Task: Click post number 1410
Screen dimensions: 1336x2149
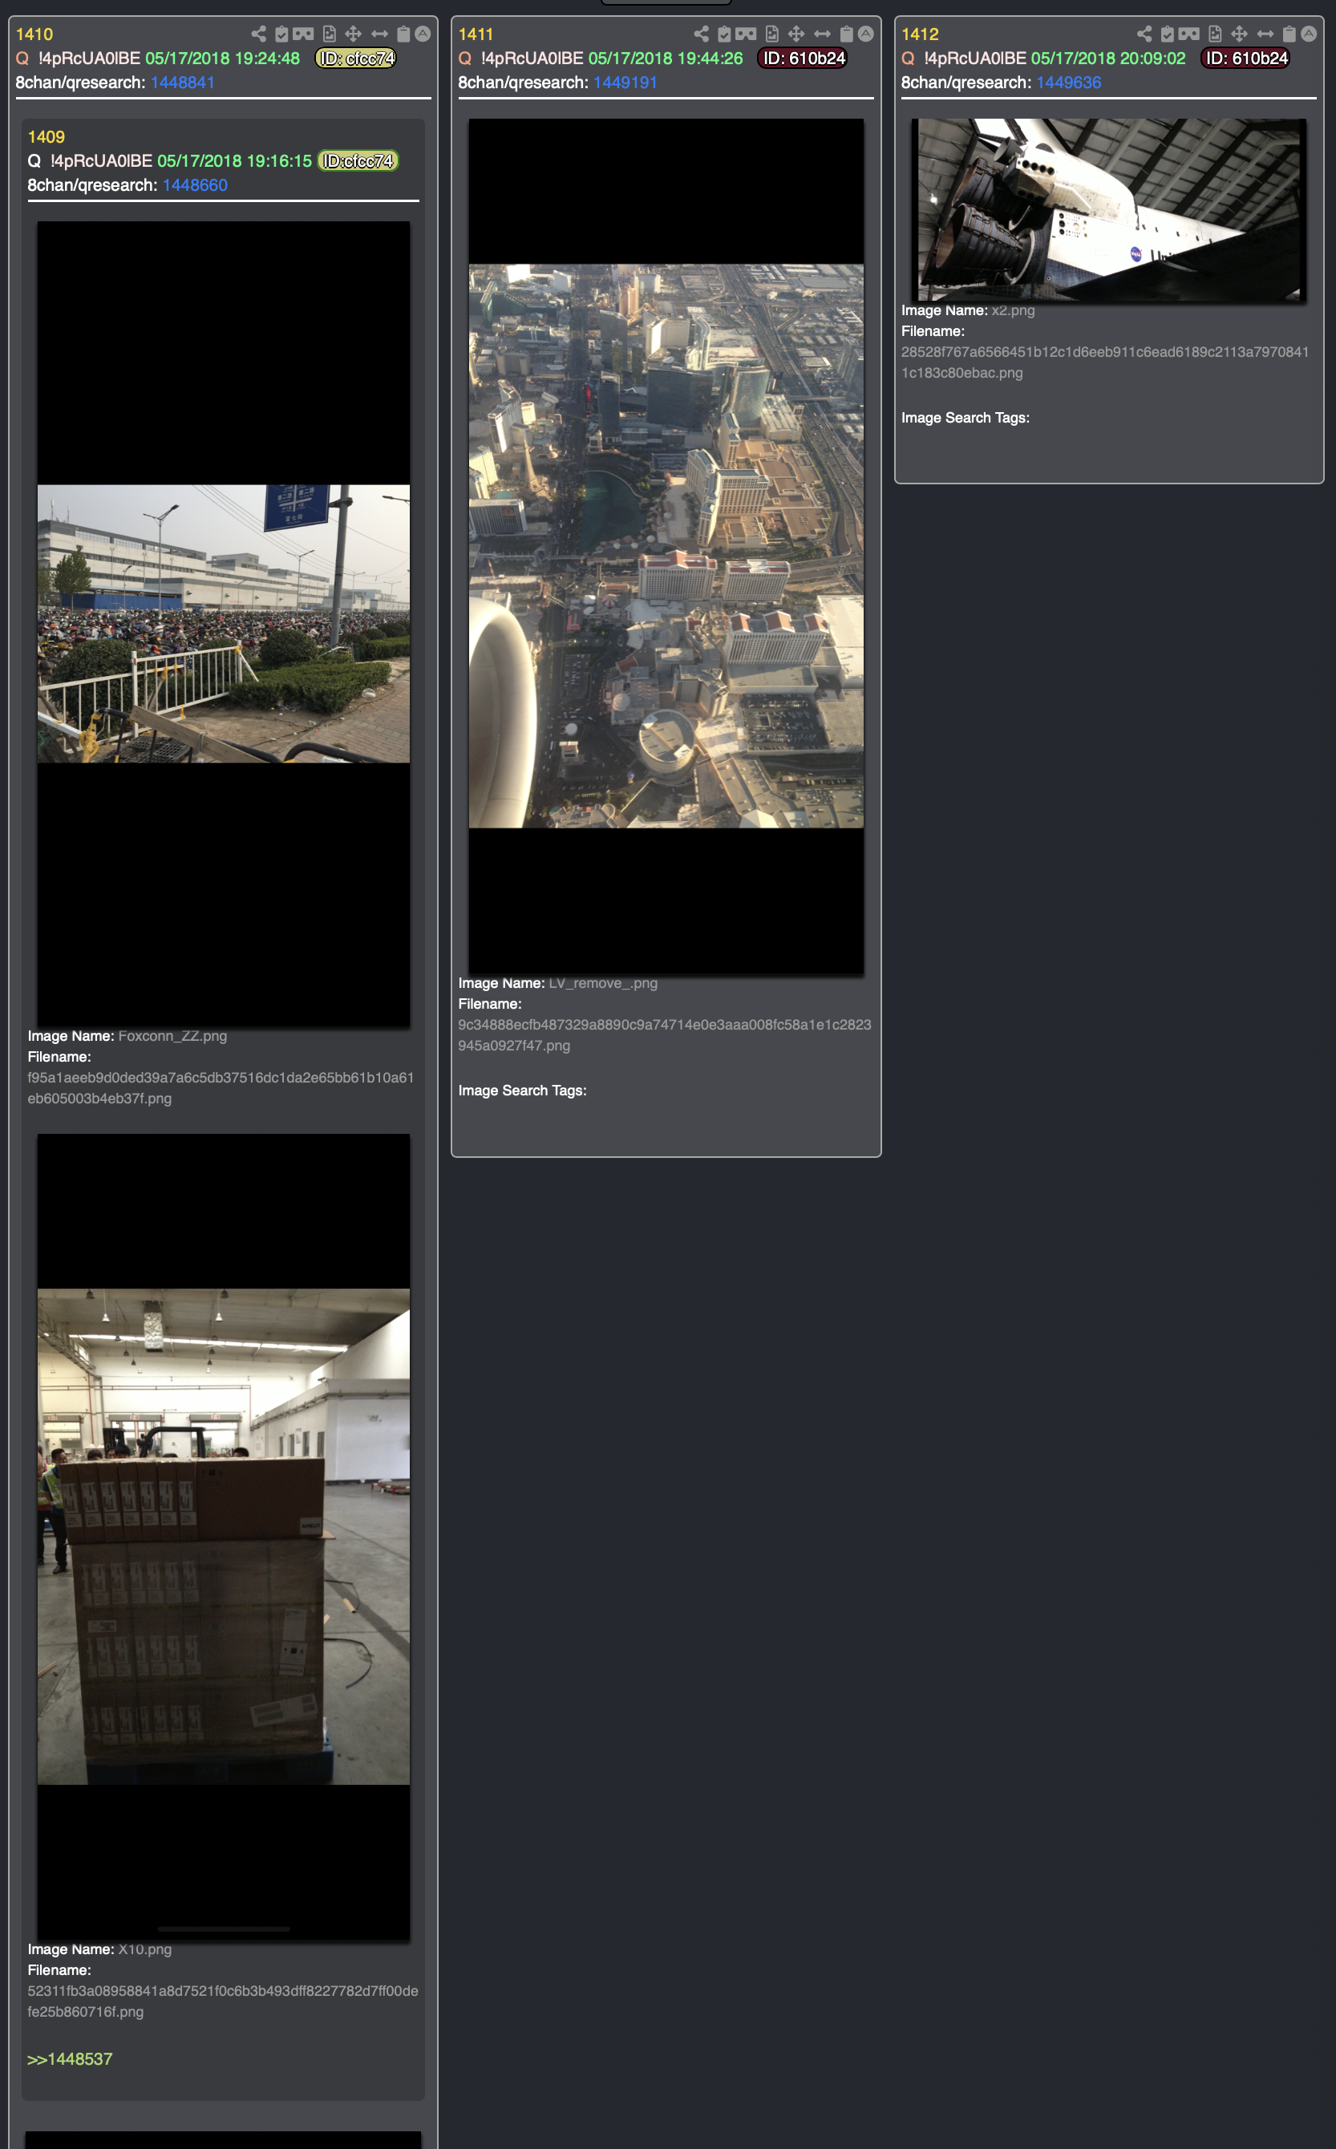Action: click(34, 34)
